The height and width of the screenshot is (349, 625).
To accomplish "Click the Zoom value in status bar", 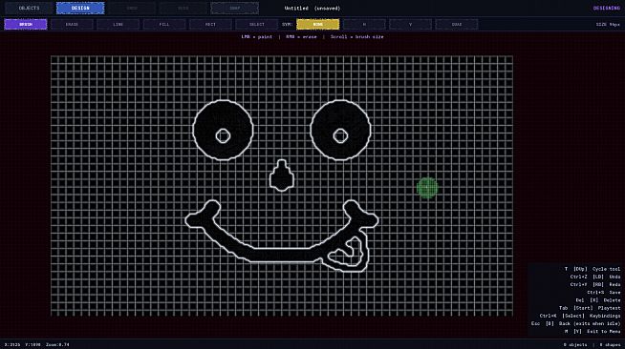I will pyautogui.click(x=57, y=344).
